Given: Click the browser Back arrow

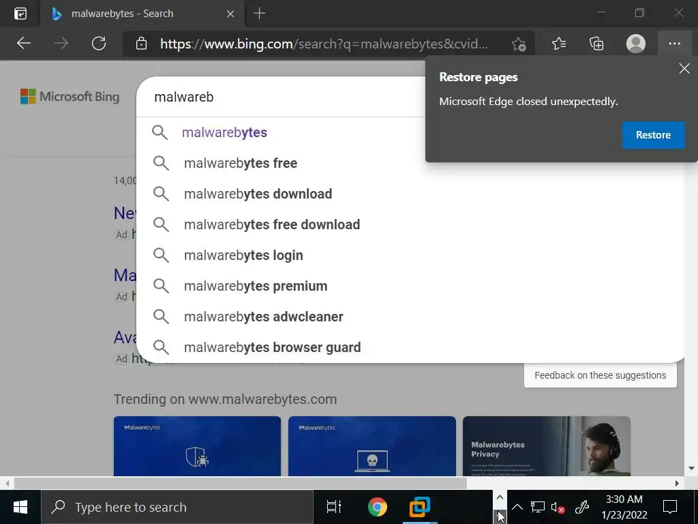Looking at the screenshot, I should (24, 43).
